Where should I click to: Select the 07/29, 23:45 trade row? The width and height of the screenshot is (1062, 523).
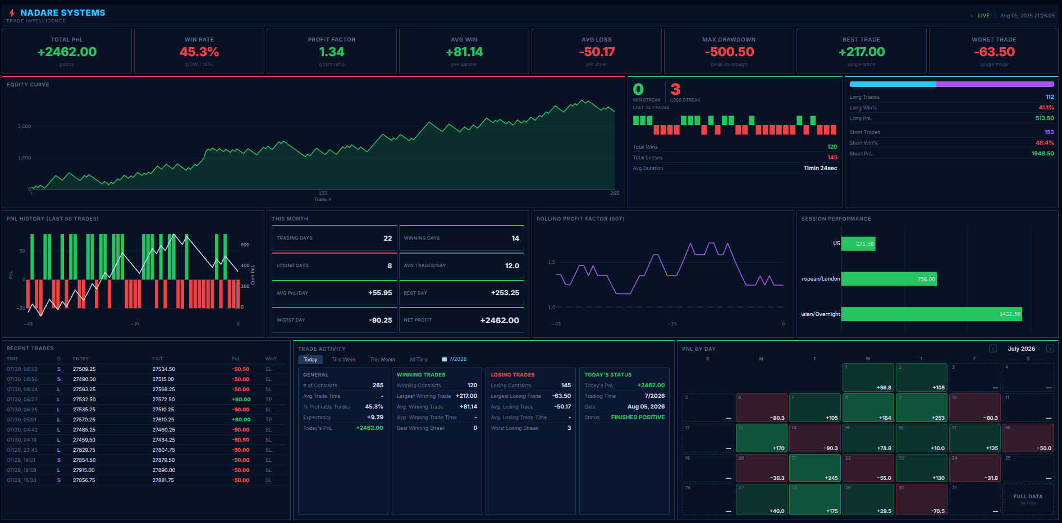[x=146, y=450]
